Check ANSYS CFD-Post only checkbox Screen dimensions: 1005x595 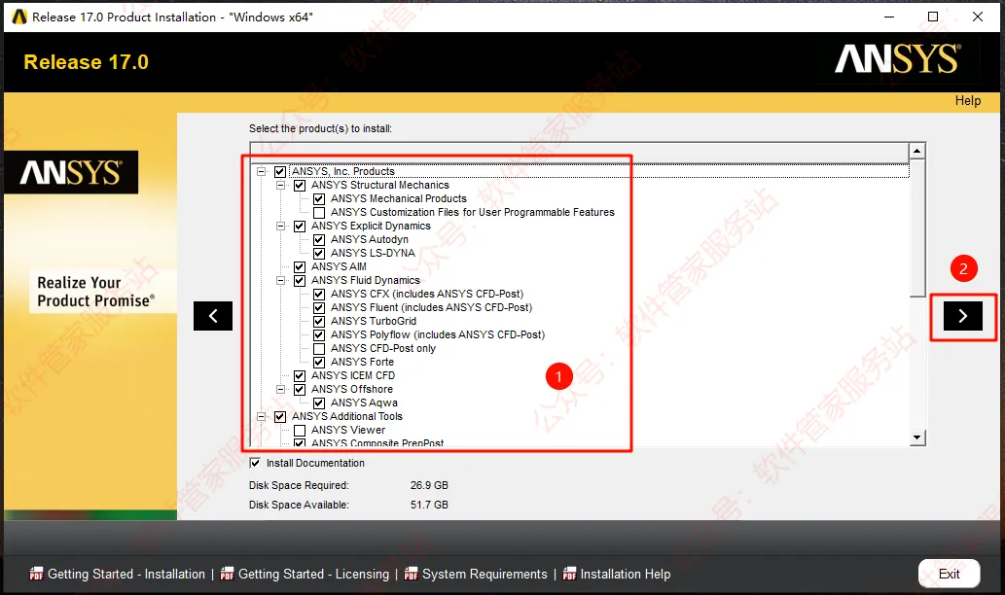pos(319,349)
